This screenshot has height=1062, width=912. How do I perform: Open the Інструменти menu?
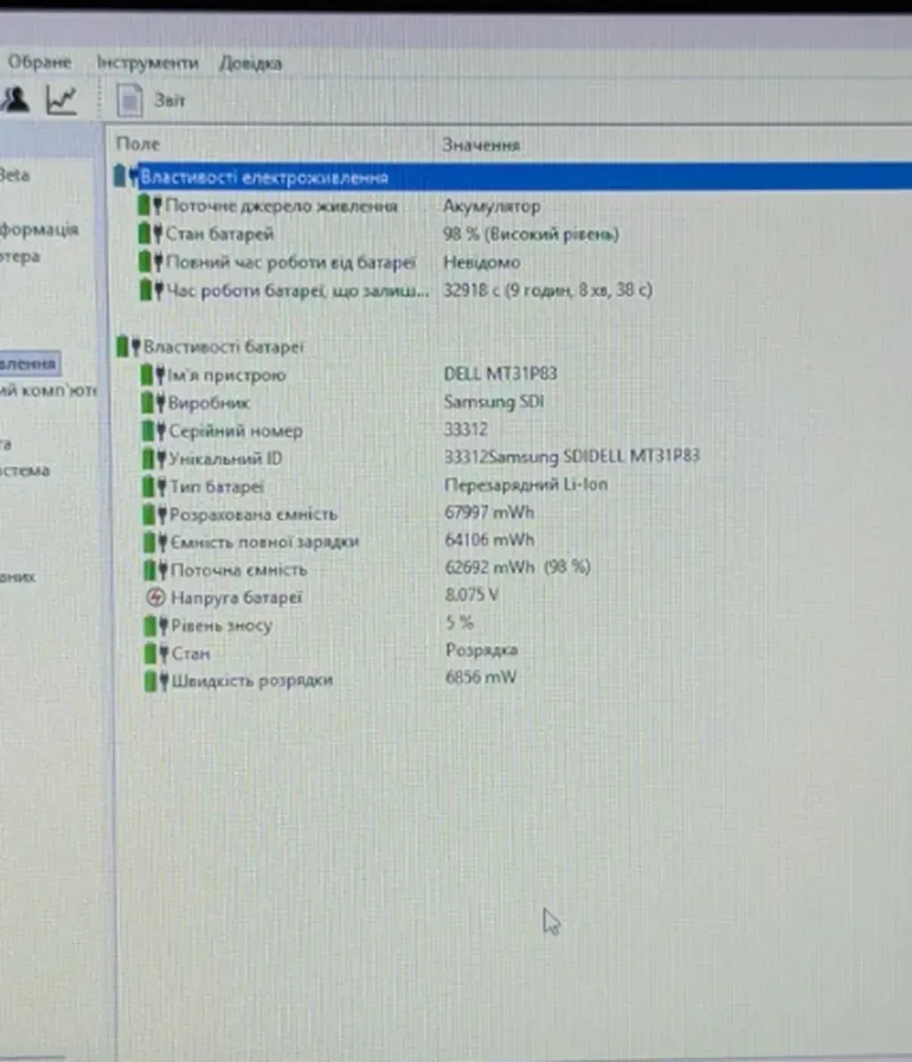click(x=147, y=64)
